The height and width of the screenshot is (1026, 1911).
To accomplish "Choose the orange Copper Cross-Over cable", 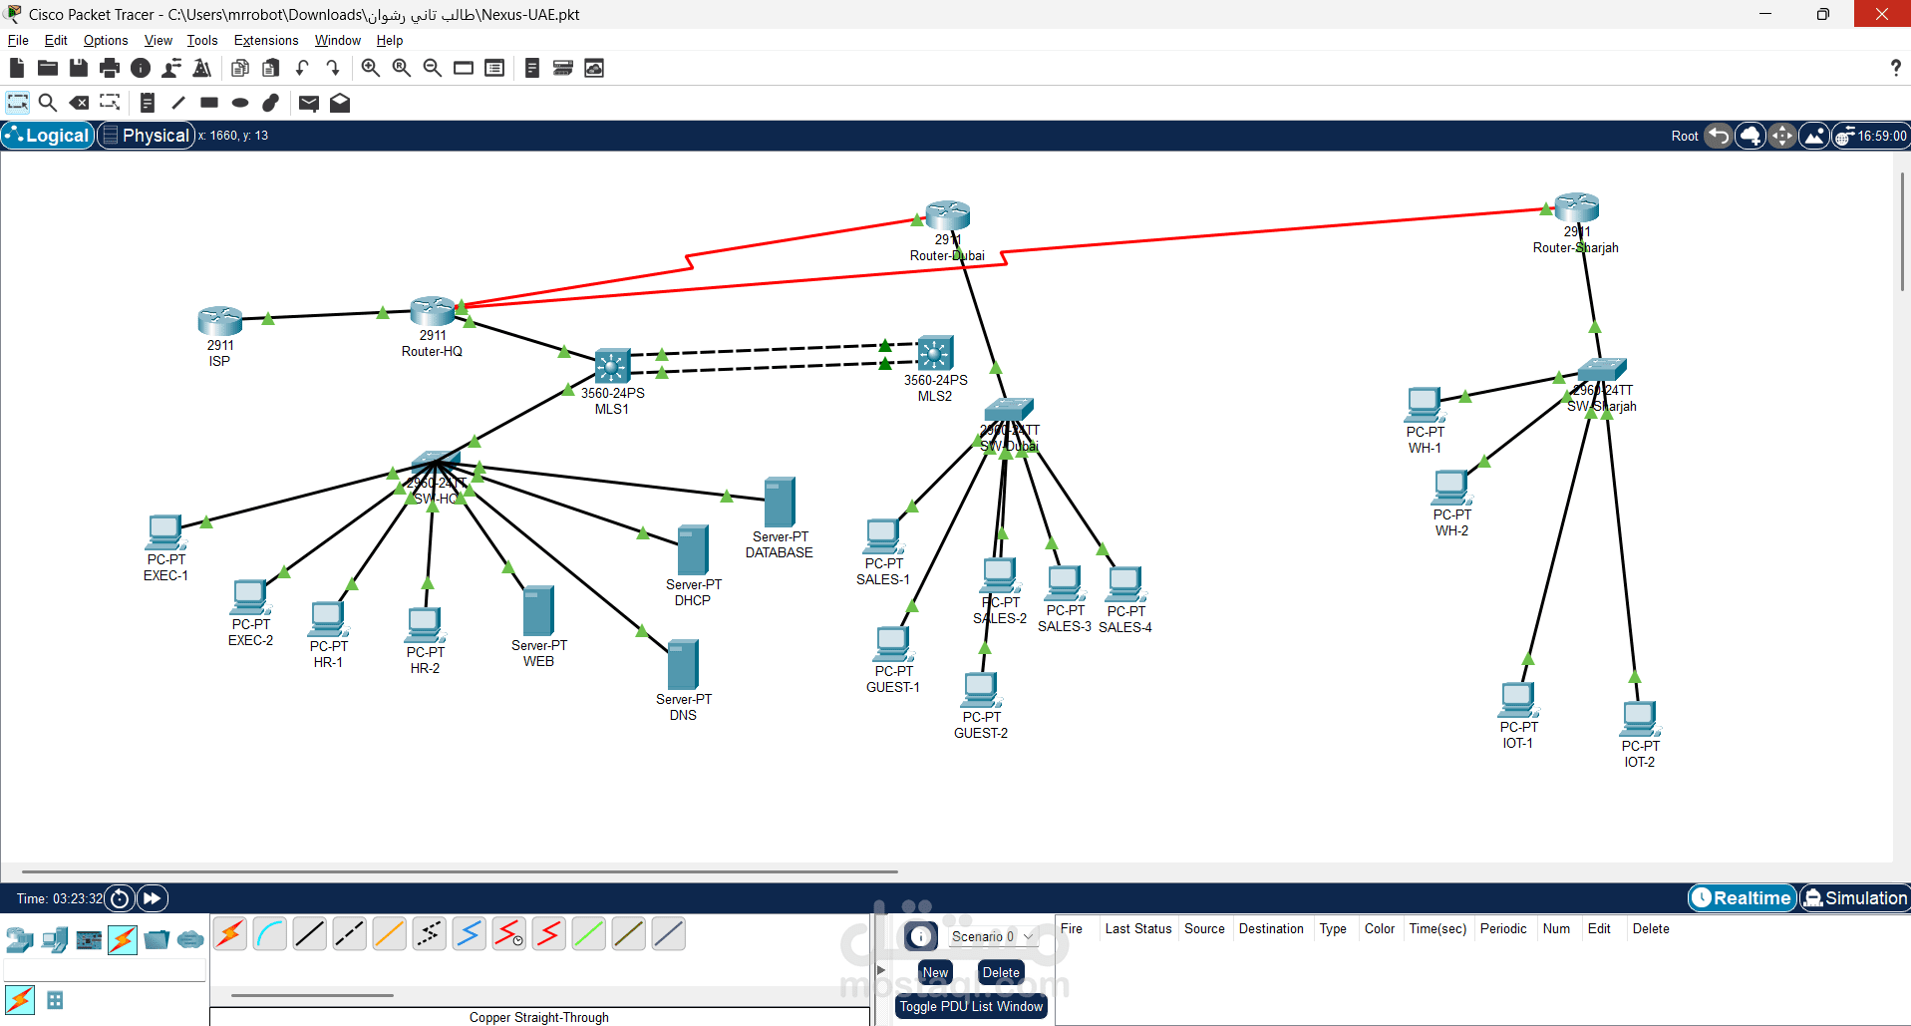I will (x=390, y=934).
